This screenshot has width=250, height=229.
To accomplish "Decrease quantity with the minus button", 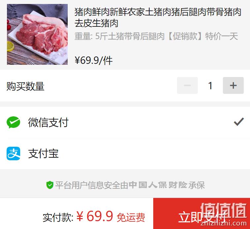I will [x=187, y=85].
